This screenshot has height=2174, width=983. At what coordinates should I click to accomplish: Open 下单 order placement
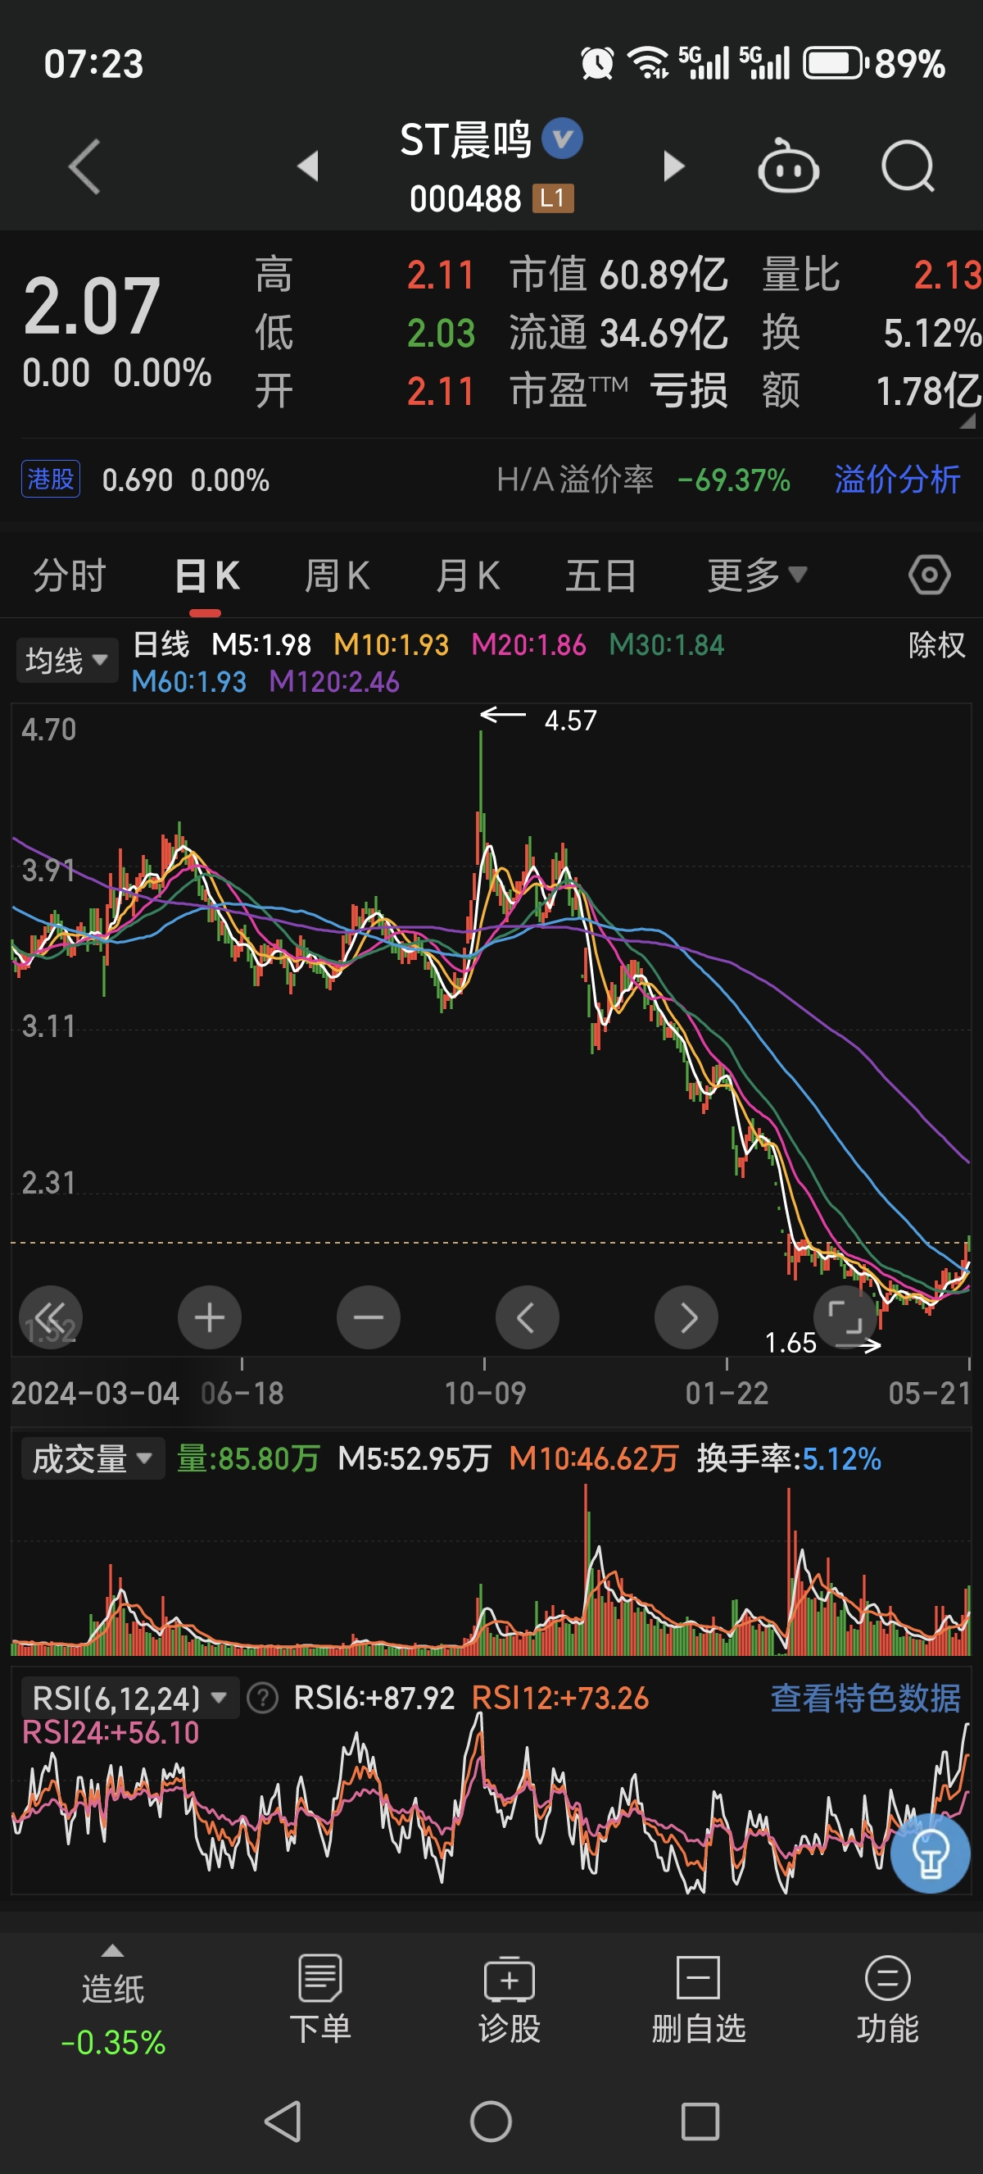click(320, 2000)
